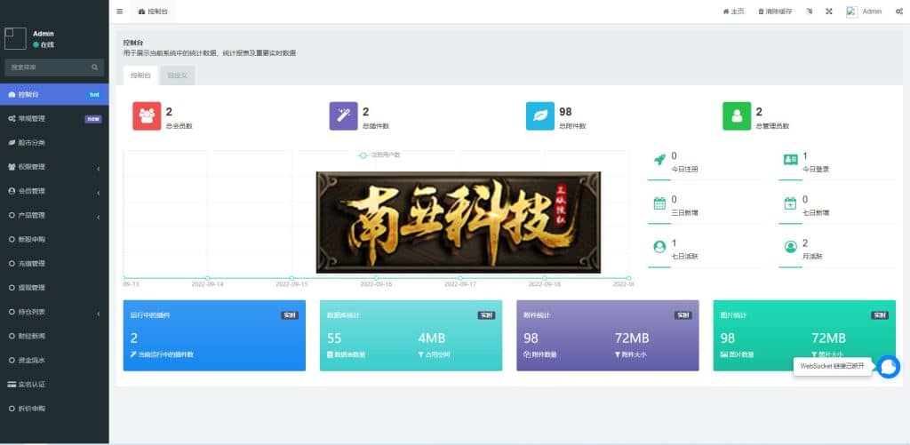
Task: Click 实时 badge on 运行中的插件 card
Action: [291, 315]
